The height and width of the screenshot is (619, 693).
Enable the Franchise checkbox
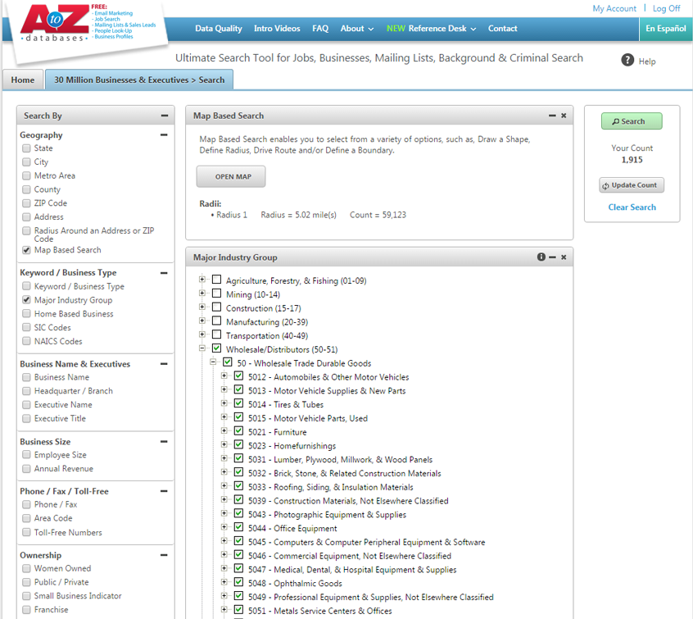pyautogui.click(x=26, y=609)
